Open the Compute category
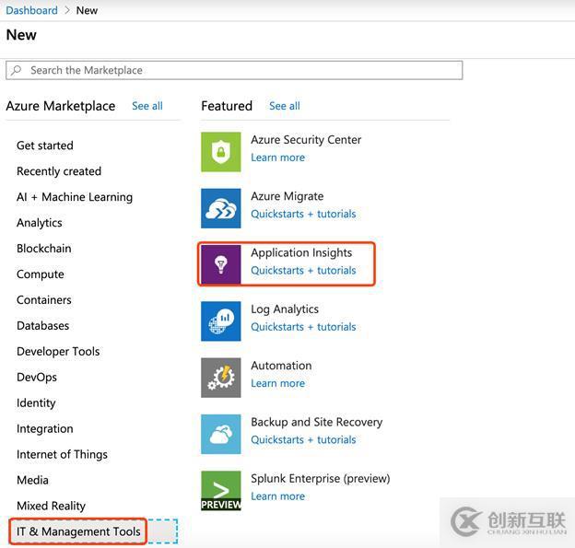Image resolution: width=575 pixels, height=548 pixels. pos(41,274)
